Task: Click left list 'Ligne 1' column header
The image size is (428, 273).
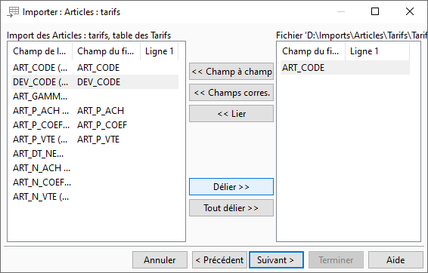Action: (160, 51)
